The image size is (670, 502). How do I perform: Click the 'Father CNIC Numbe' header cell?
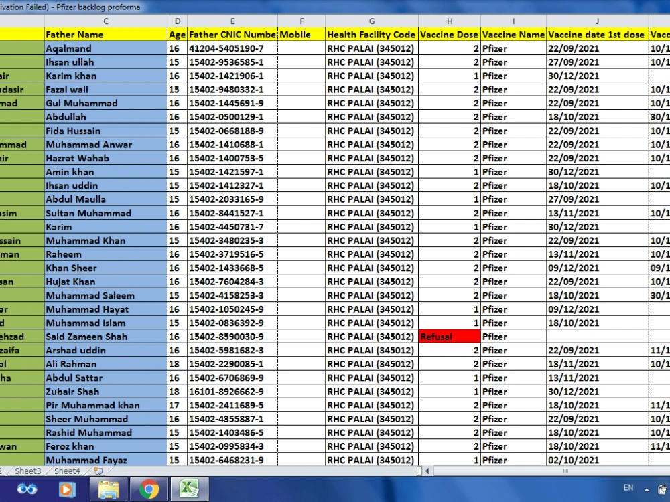[x=232, y=35]
